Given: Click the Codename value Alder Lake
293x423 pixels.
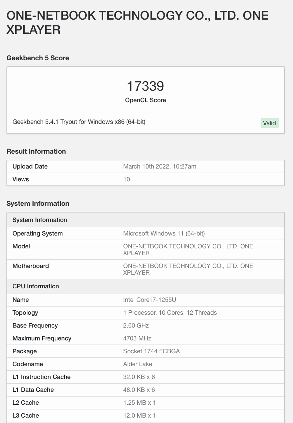Looking at the screenshot, I should 138,364.
